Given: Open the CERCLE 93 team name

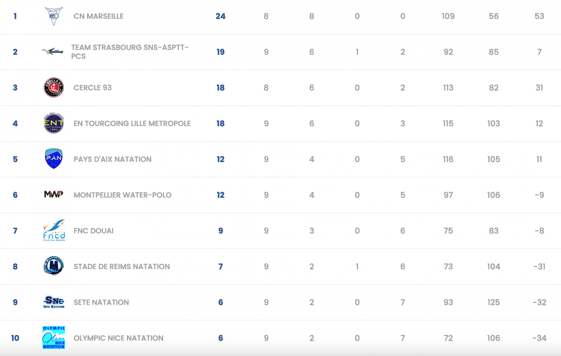Looking at the screenshot, I should click(93, 88).
